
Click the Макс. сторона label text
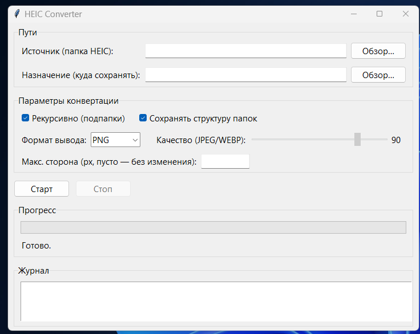point(109,162)
